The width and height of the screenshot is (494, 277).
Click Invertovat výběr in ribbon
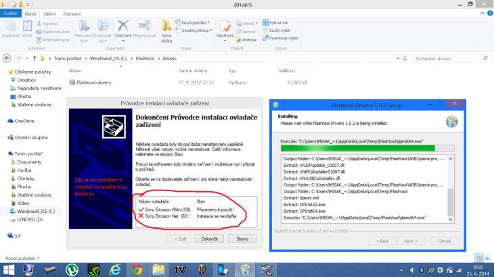tap(280, 38)
